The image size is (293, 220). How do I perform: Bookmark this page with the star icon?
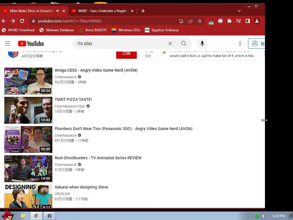199,21
